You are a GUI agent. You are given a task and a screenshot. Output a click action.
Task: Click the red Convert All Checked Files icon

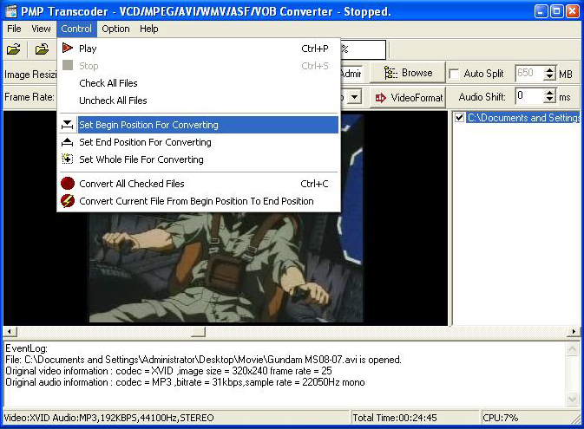[x=68, y=184]
